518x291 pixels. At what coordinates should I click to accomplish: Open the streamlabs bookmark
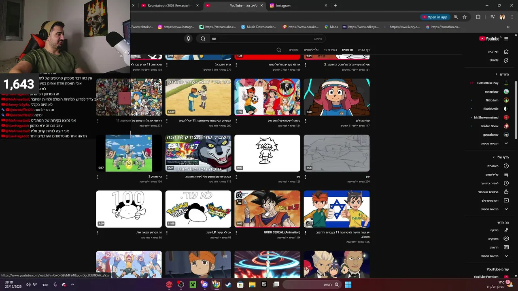(219, 27)
